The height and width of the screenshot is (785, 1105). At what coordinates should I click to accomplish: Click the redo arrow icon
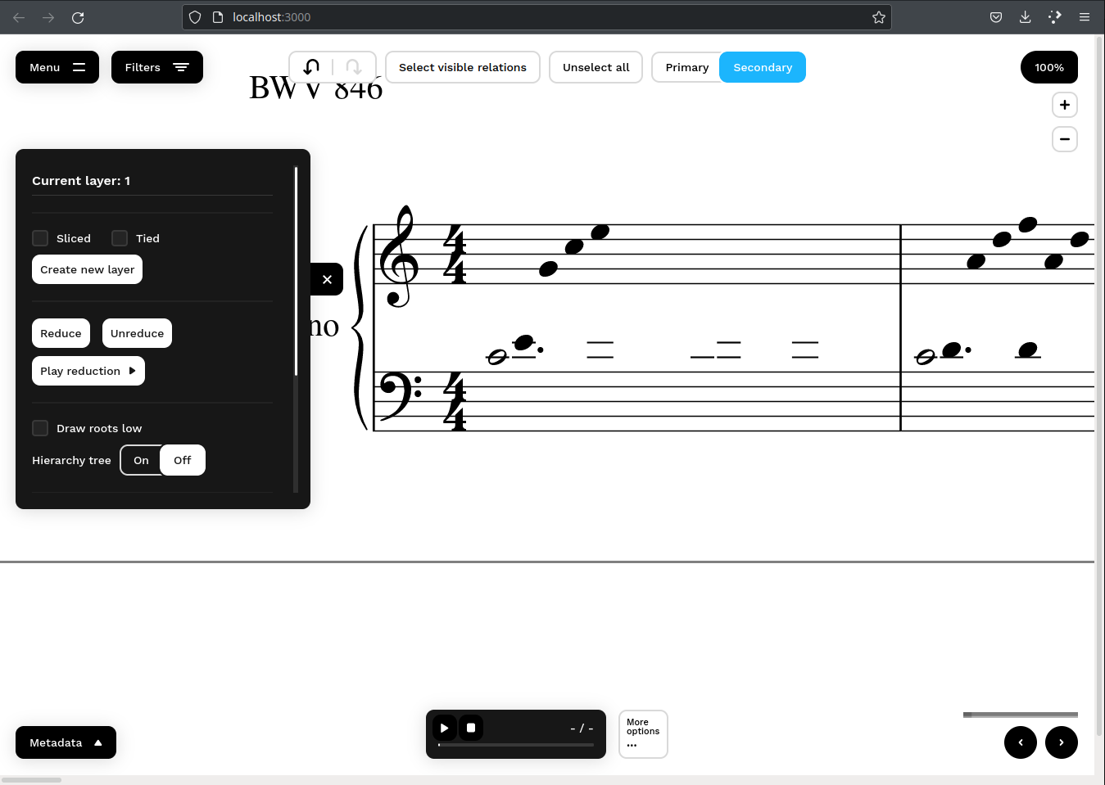coord(353,67)
